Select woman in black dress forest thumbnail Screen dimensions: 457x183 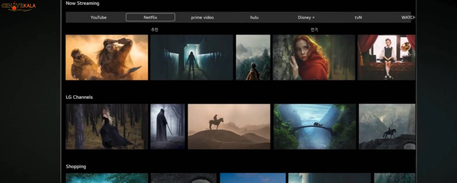coord(107,127)
